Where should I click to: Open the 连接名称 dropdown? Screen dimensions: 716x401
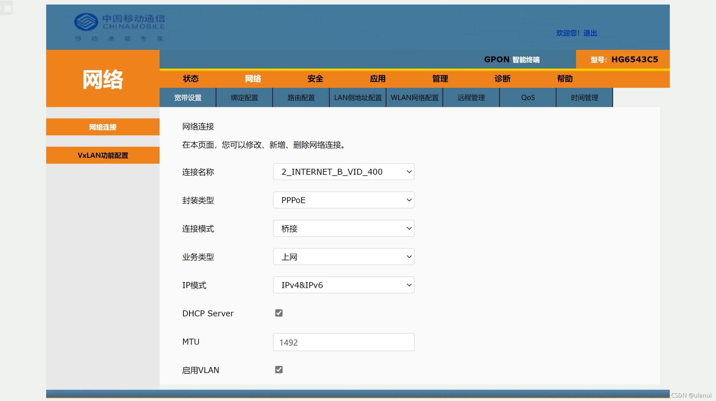[343, 172]
